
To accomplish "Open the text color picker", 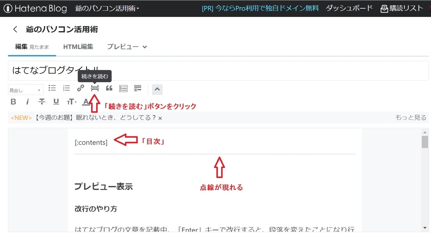I will click(85, 102).
